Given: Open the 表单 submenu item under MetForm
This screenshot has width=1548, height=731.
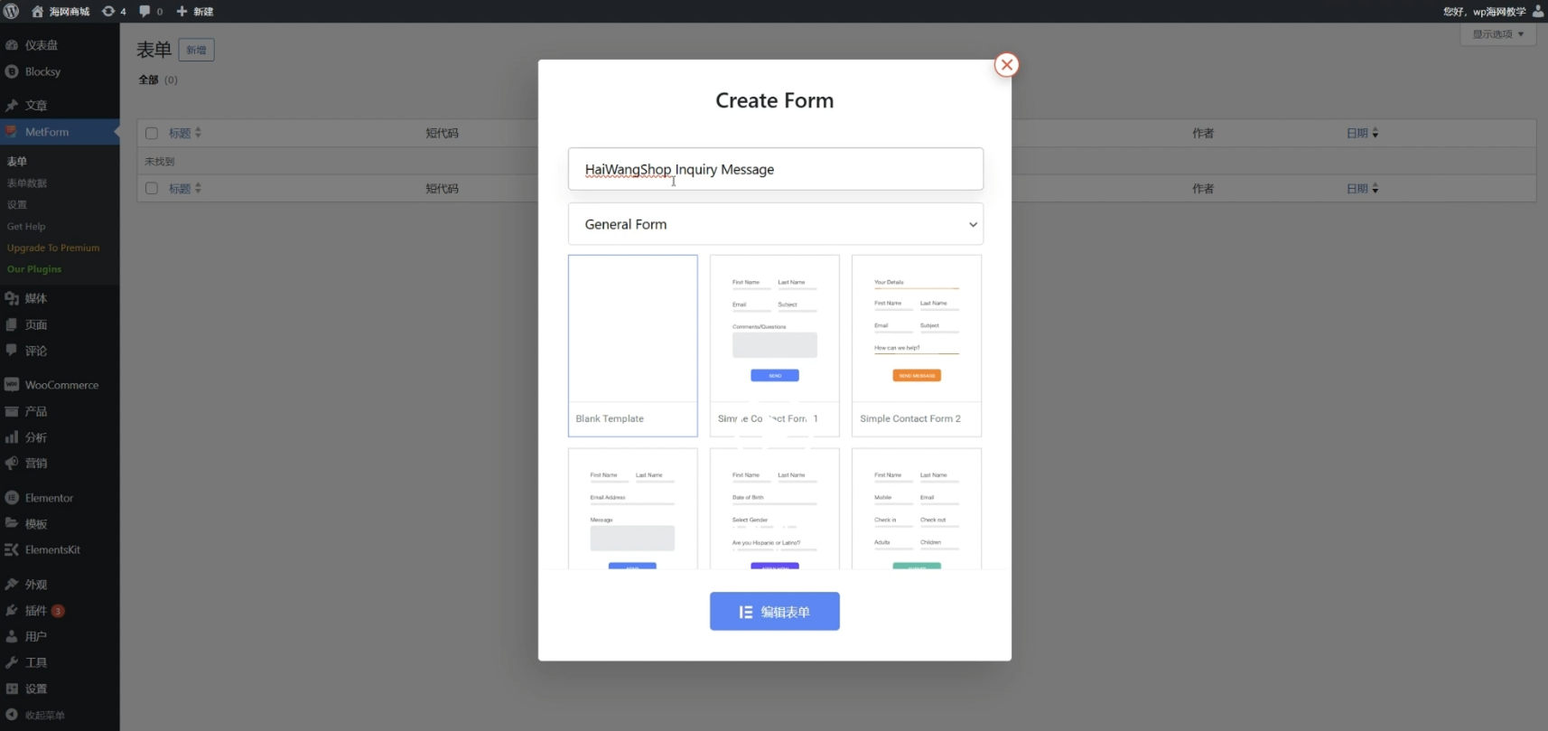Looking at the screenshot, I should tap(17, 162).
